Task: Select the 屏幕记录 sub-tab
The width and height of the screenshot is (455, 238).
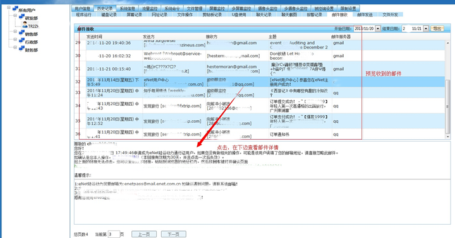Action: pos(134,14)
